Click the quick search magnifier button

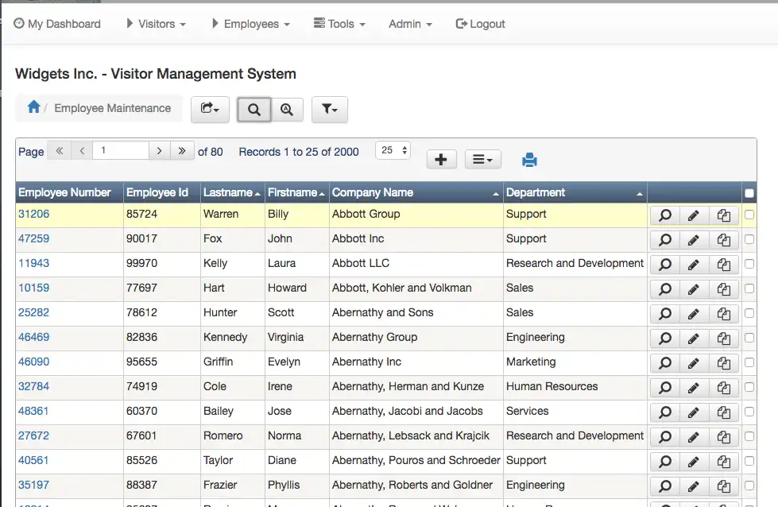click(254, 110)
